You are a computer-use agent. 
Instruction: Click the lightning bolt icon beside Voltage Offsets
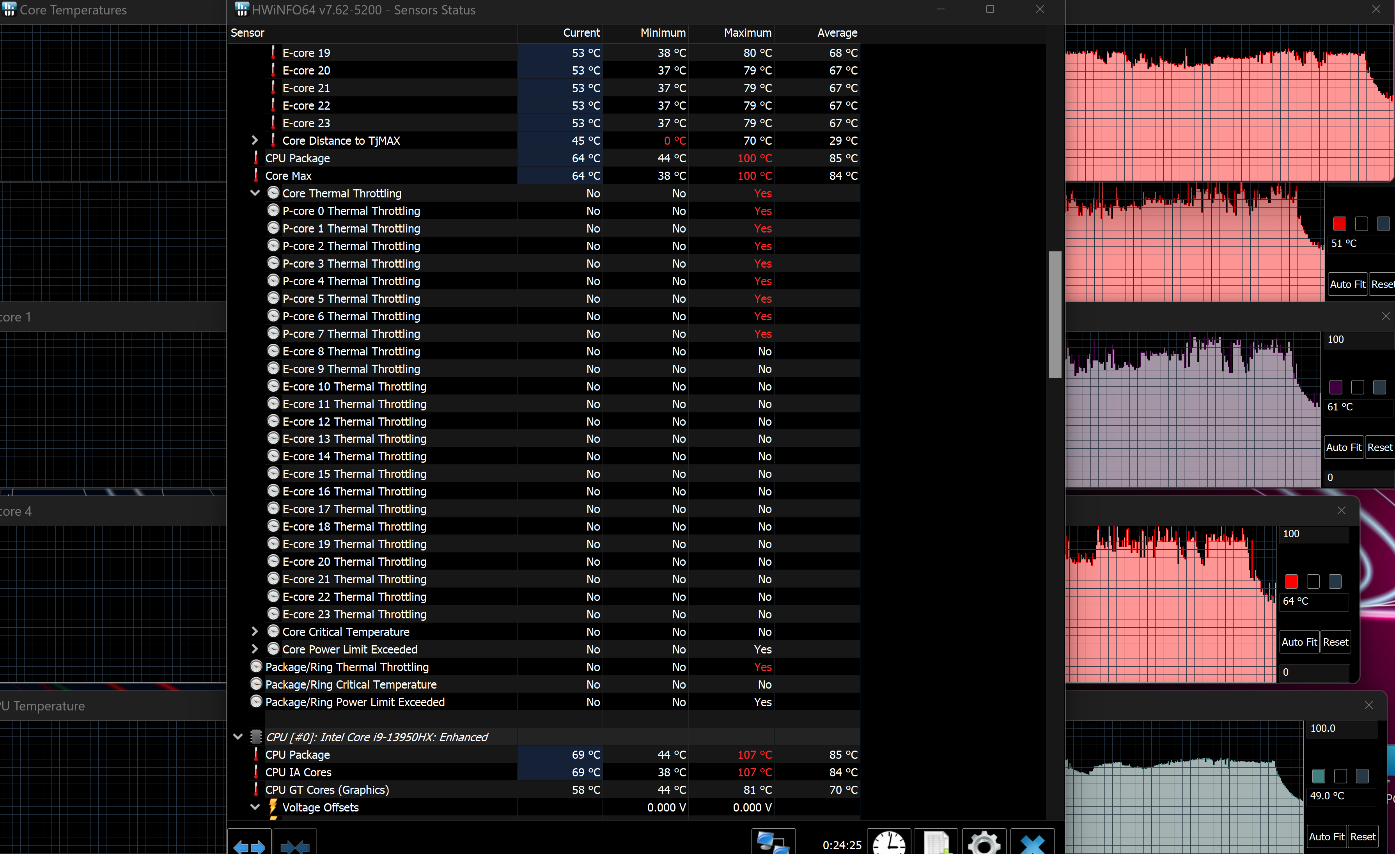click(273, 807)
